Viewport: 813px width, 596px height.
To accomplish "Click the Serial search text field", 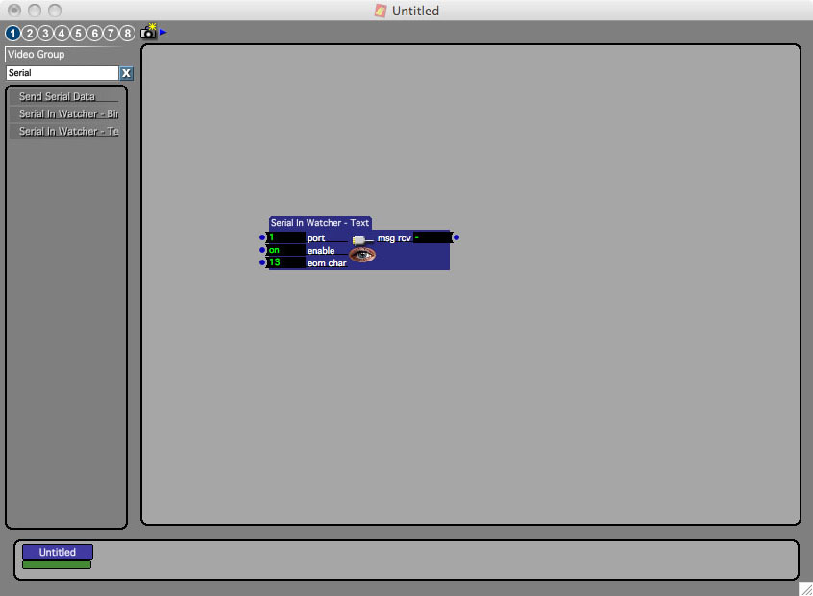I will click(62, 73).
